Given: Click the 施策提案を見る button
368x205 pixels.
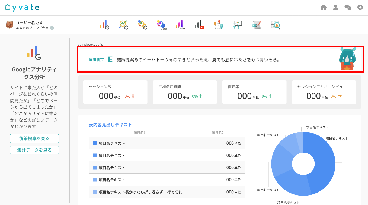Looking at the screenshot, I should [34, 138].
